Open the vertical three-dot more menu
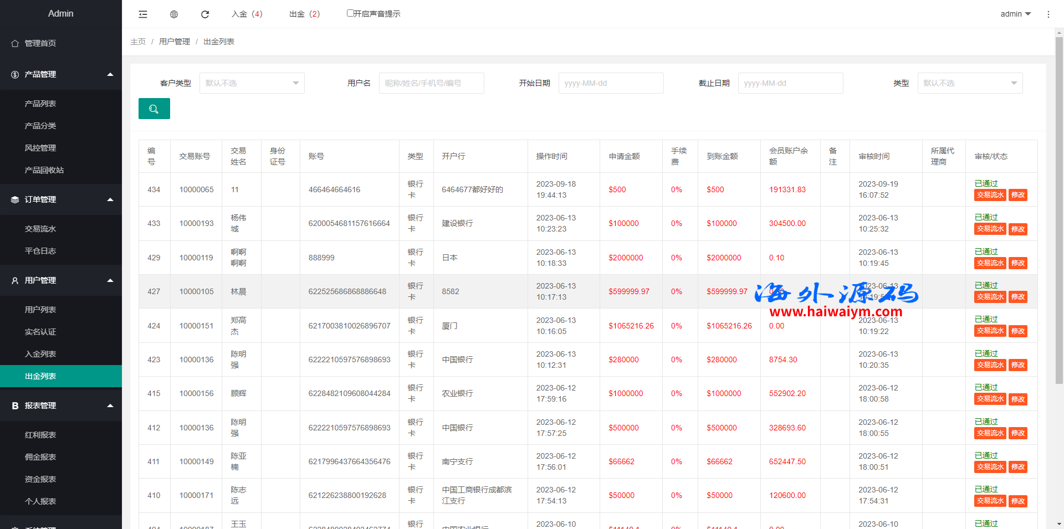The height and width of the screenshot is (529, 1064). [1048, 14]
